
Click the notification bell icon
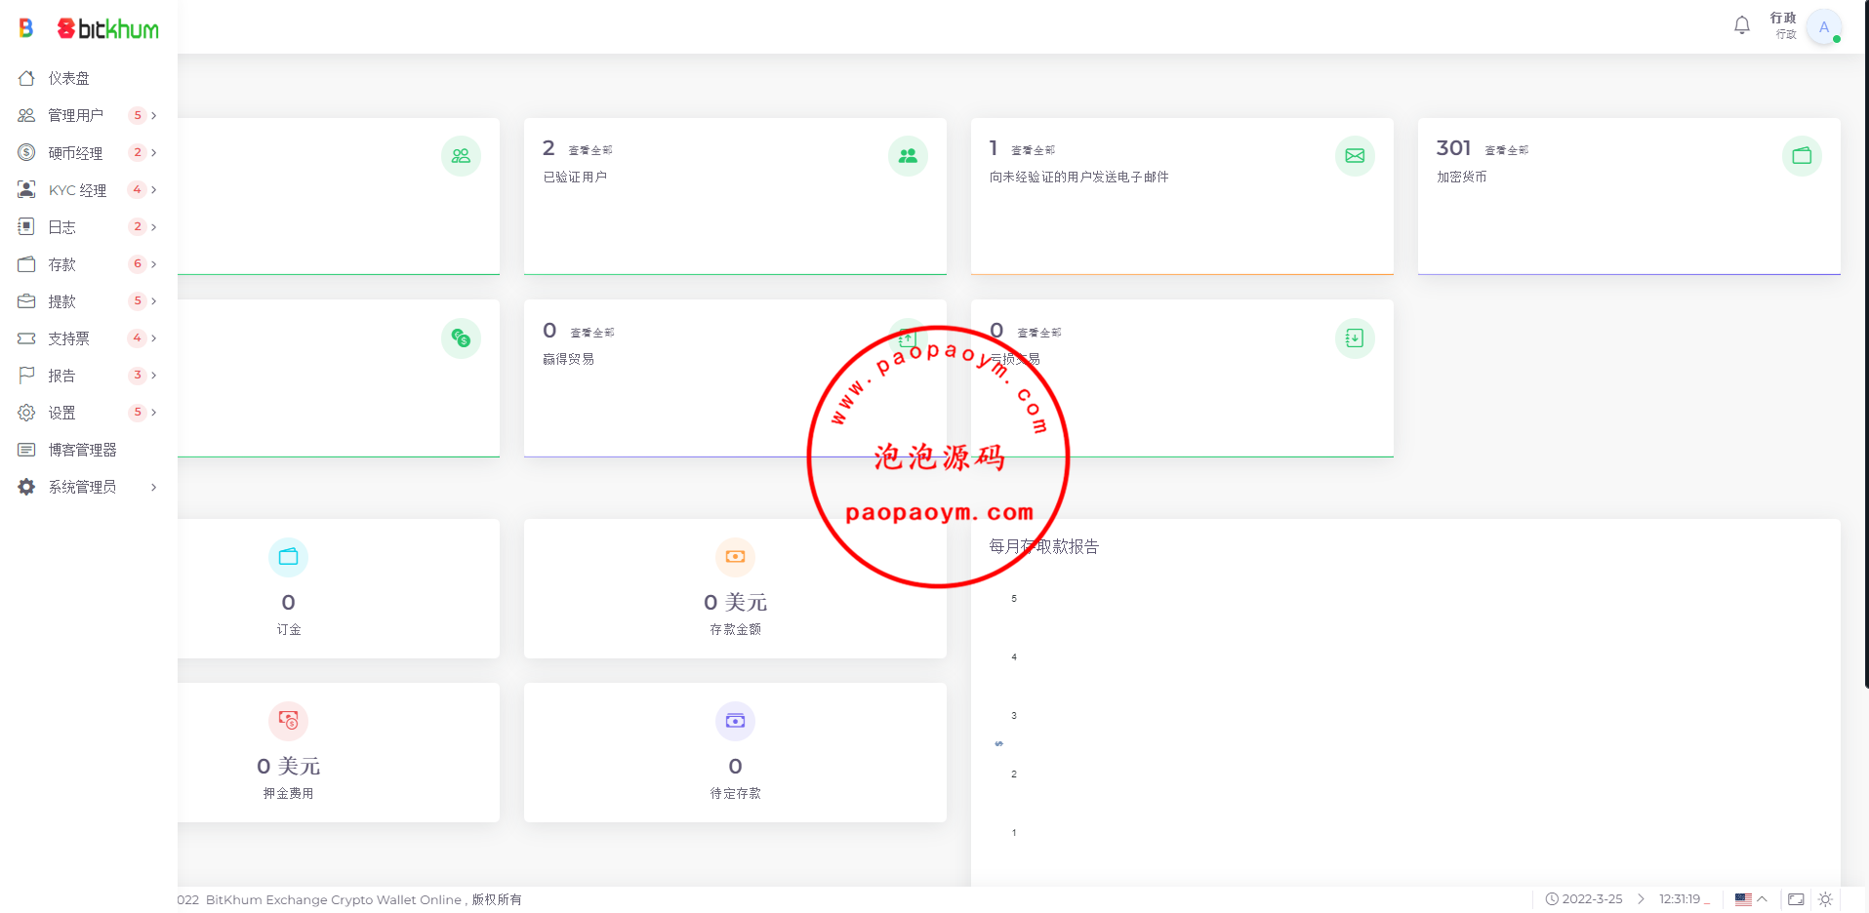1741,26
